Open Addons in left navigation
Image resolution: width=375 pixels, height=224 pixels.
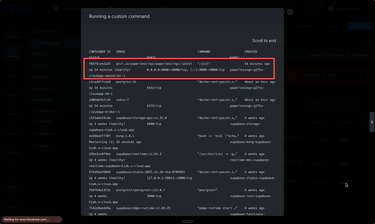pyautogui.click(x=12, y=92)
